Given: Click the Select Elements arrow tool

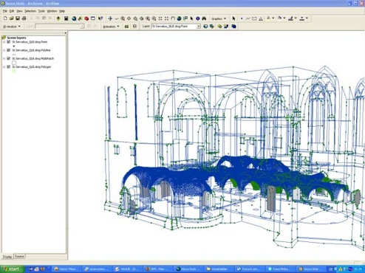Looking at the screenshot, I should coord(233,18).
